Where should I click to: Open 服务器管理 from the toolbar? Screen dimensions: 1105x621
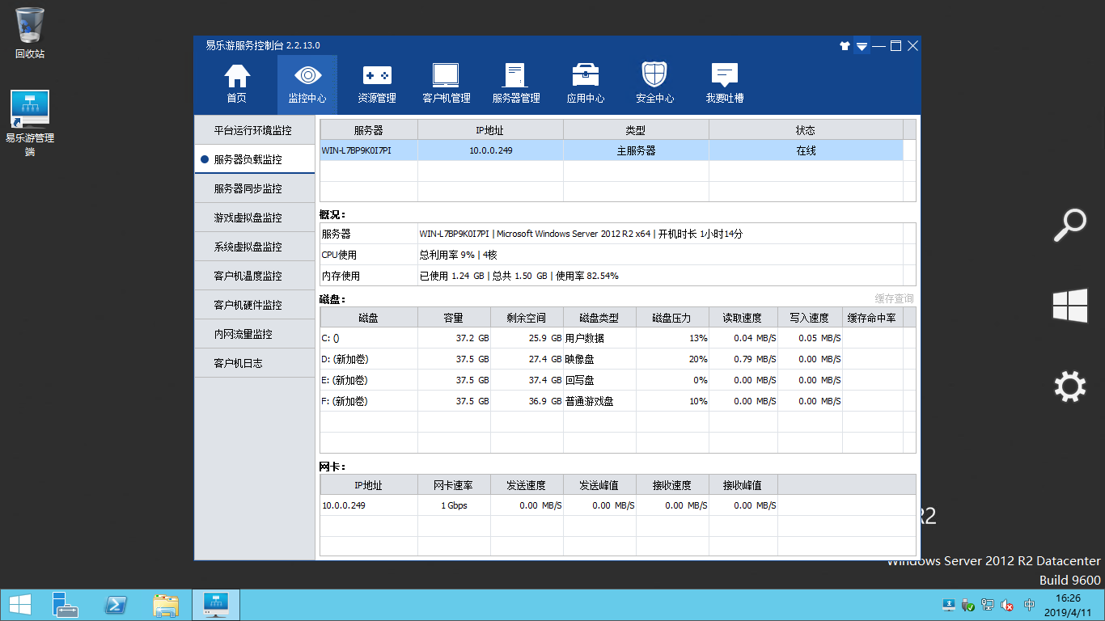click(x=516, y=84)
